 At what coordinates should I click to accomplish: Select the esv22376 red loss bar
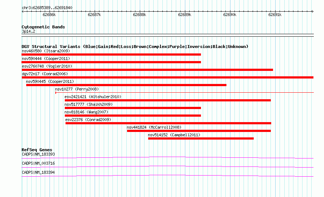[169, 123]
